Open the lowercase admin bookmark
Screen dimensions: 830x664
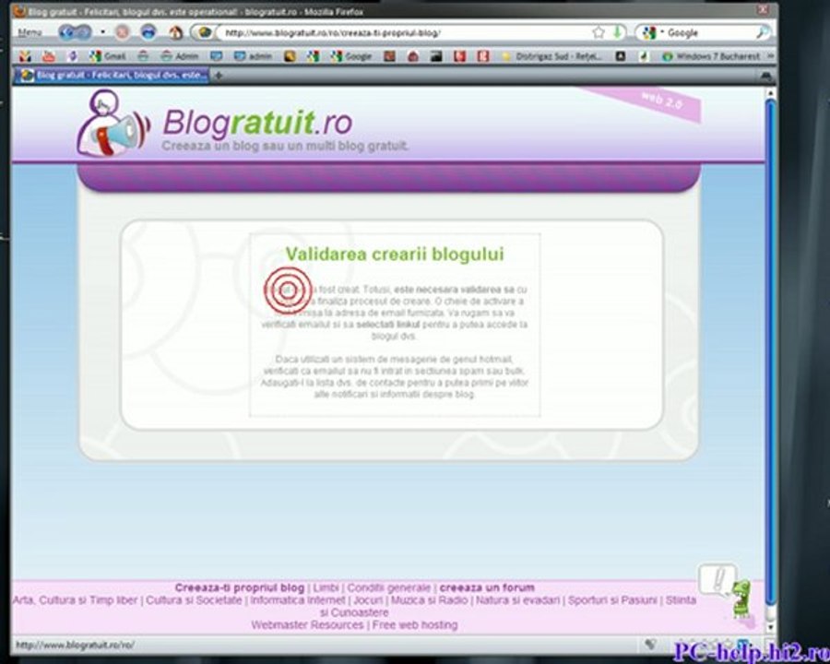click(x=253, y=56)
